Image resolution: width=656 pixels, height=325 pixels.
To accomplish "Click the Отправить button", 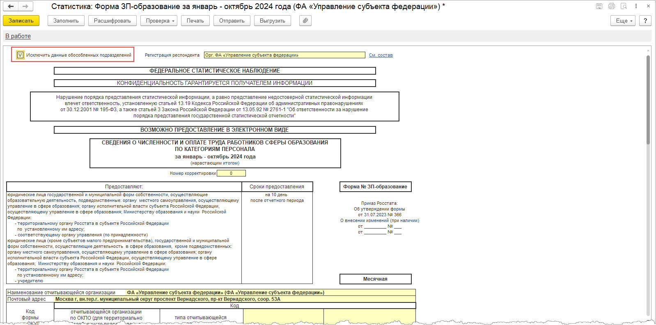I will click(232, 21).
